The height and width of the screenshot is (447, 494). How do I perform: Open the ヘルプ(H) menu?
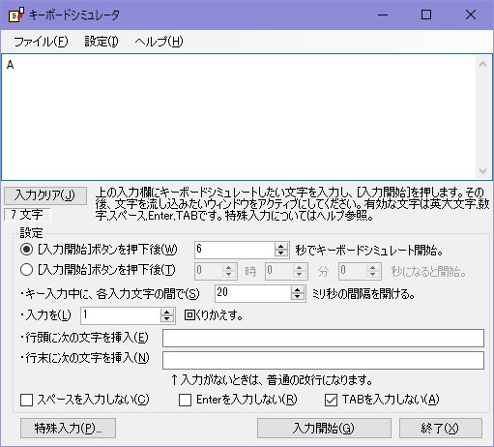[x=159, y=42]
